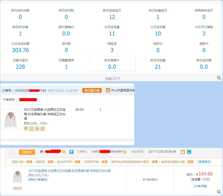Click the blue Aliwangwang chat icon
The image size is (223, 196).
coord(72,152)
